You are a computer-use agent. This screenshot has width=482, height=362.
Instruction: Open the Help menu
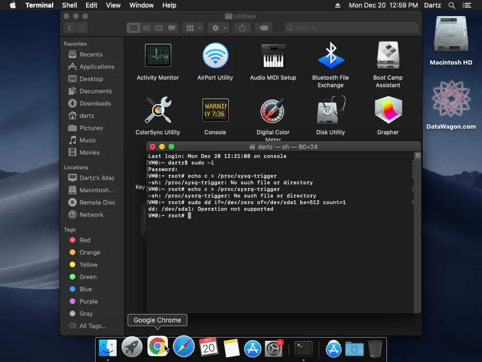(x=169, y=5)
